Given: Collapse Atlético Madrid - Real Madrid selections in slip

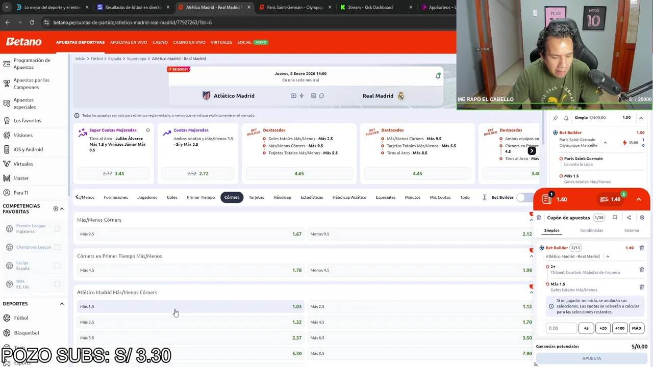Looking at the screenshot, I should pyautogui.click(x=608, y=256).
